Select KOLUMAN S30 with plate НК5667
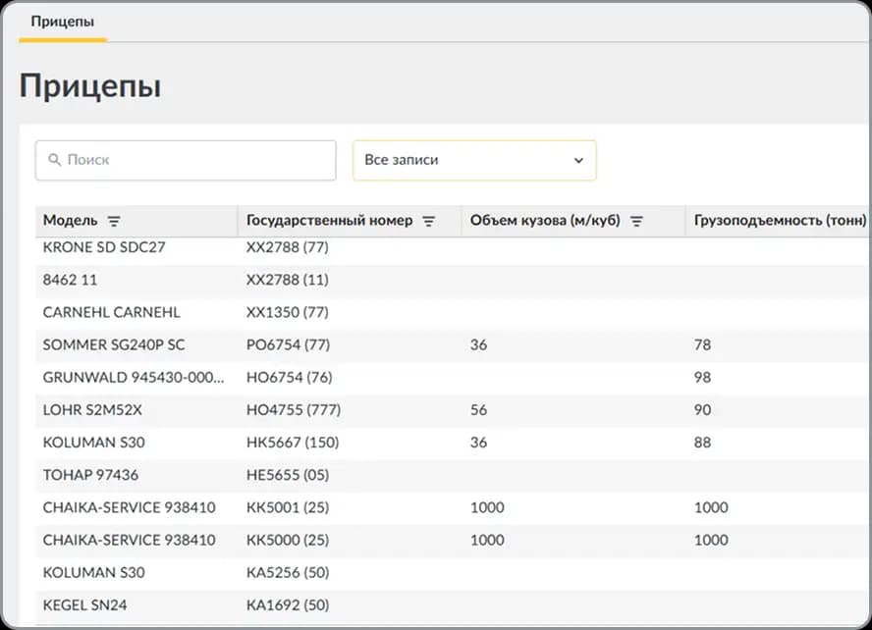This screenshot has width=872, height=630. click(x=454, y=443)
